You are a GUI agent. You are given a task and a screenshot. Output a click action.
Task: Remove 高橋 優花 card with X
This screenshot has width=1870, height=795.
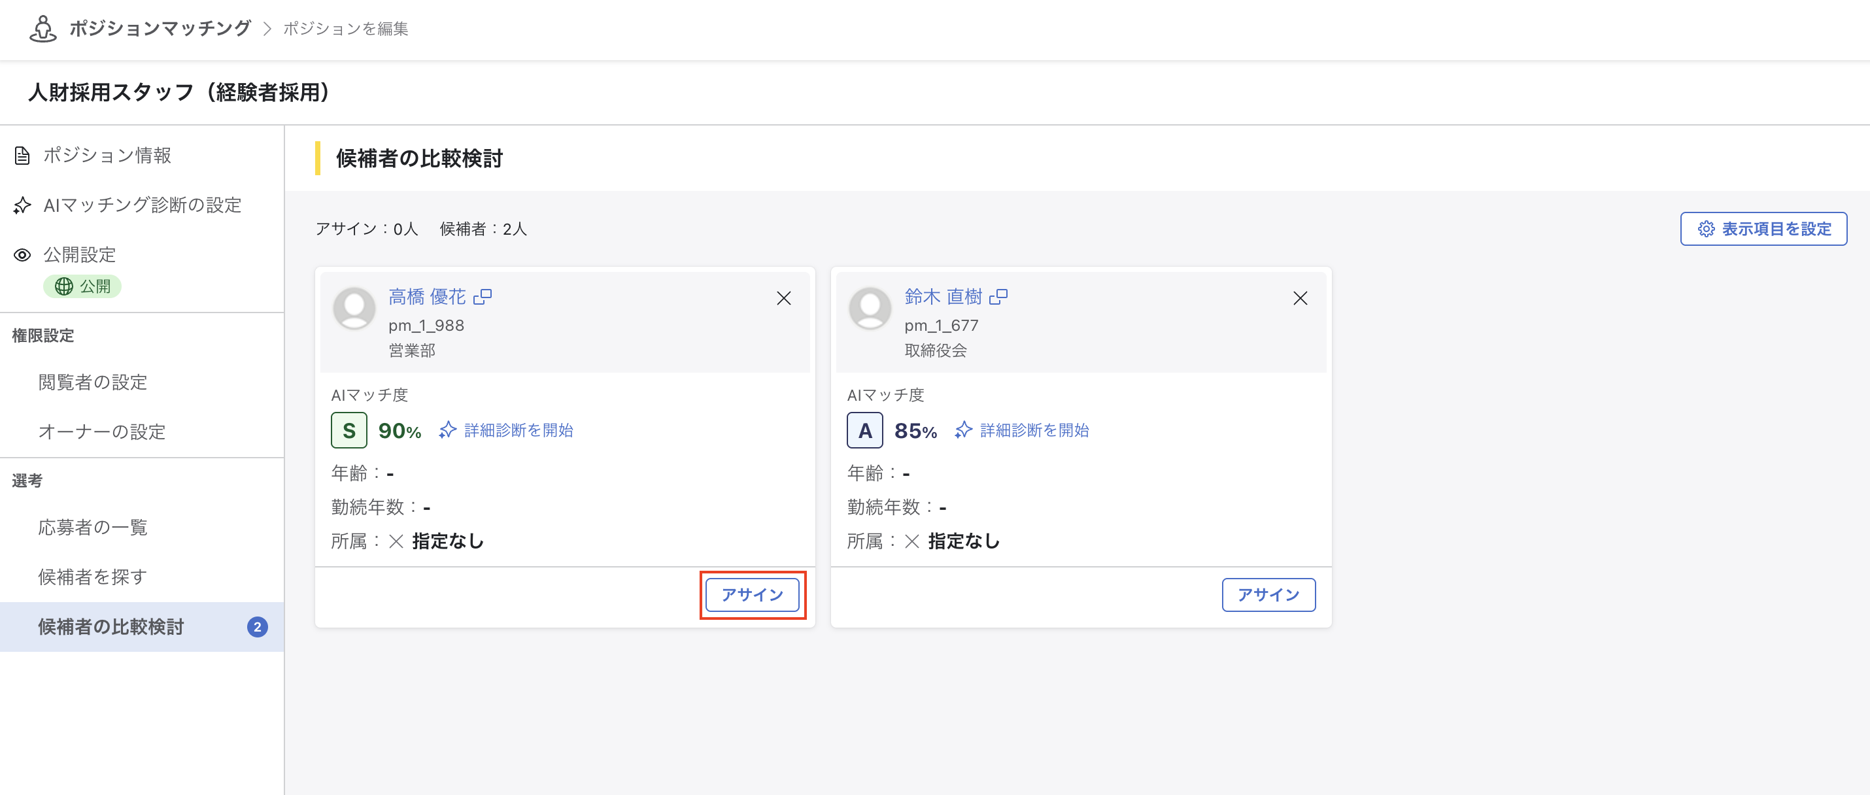[784, 298]
